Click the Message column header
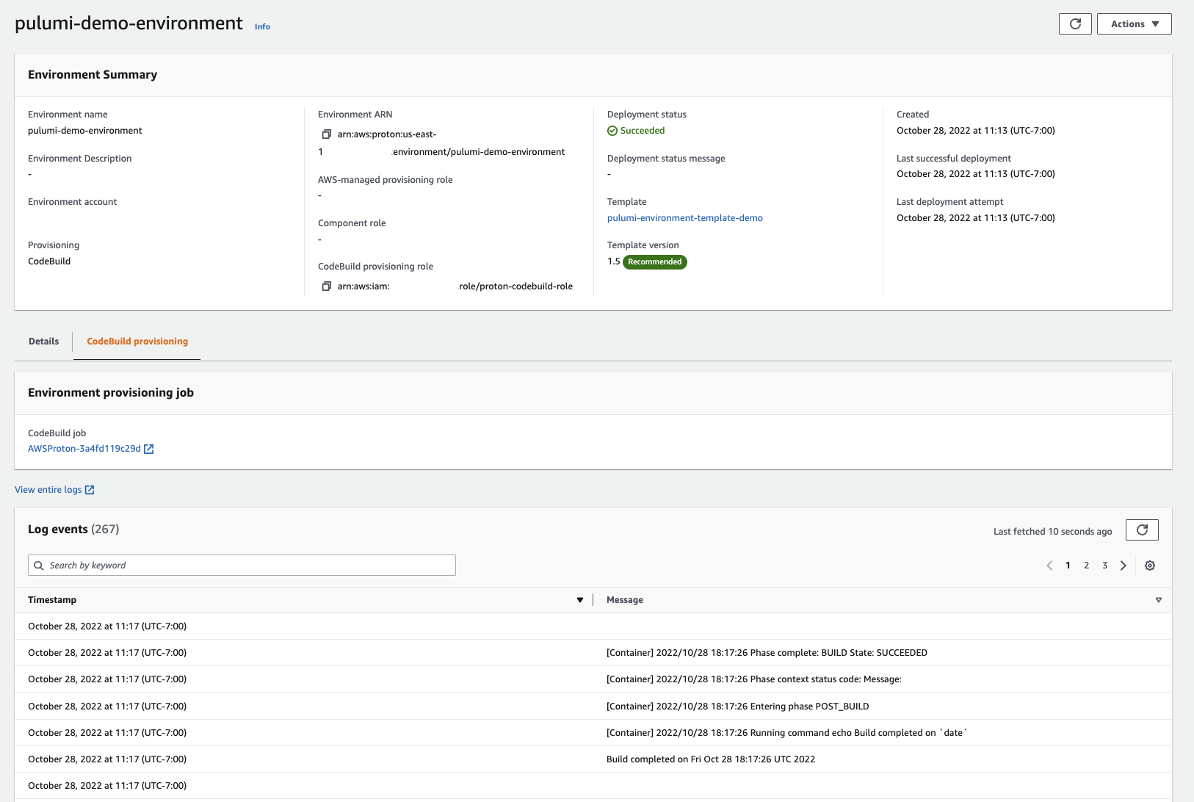Viewport: 1194px width, 802px height. 625,600
